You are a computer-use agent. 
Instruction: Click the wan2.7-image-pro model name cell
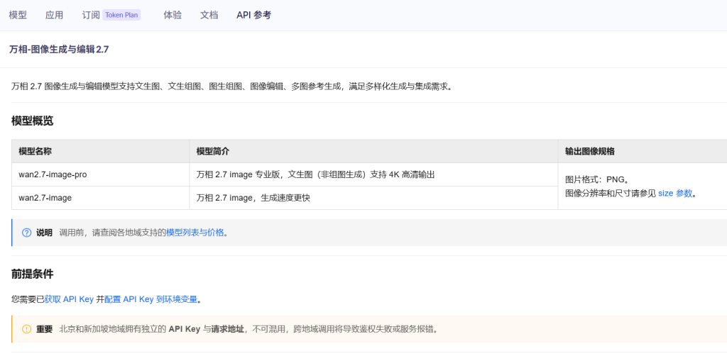(53, 174)
